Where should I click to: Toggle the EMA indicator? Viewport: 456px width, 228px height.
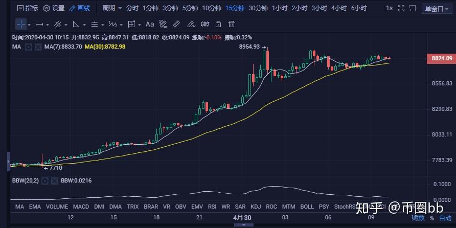click(35, 207)
